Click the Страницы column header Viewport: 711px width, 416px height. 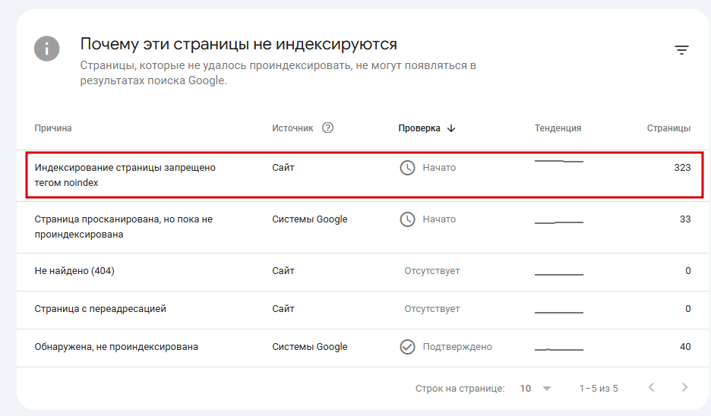(x=668, y=128)
